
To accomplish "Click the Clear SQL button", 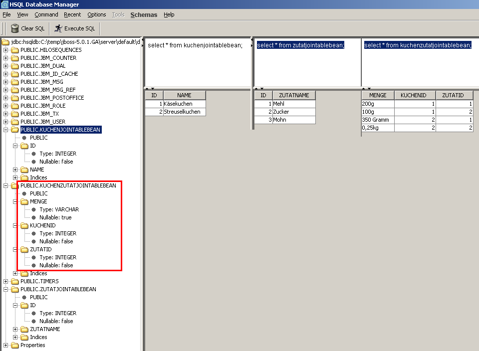I will pyautogui.click(x=28, y=28).
